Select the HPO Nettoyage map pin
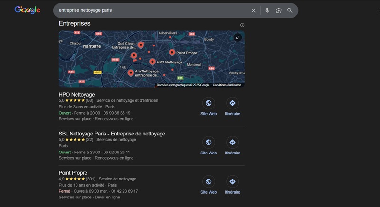Image resolution: width=380 pixels, height=207 pixels. pyautogui.click(x=152, y=62)
